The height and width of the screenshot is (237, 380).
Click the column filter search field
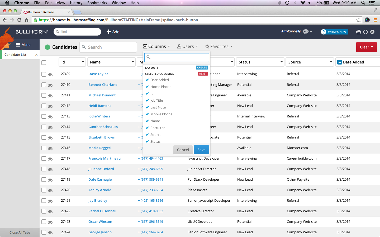177,57
